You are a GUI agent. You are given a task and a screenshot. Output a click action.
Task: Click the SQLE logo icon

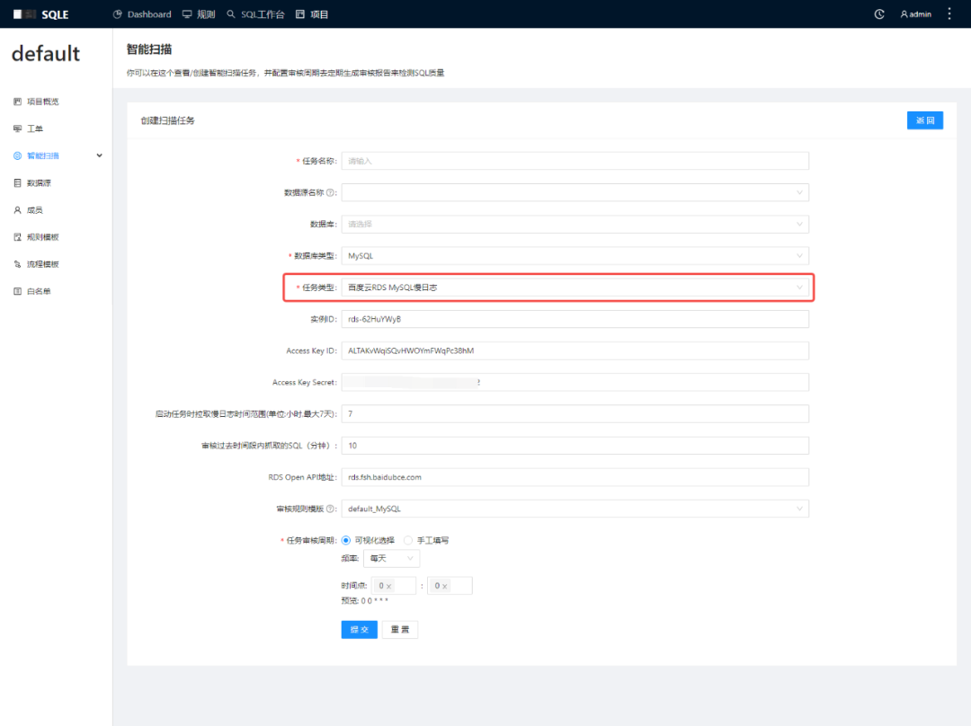tap(25, 14)
